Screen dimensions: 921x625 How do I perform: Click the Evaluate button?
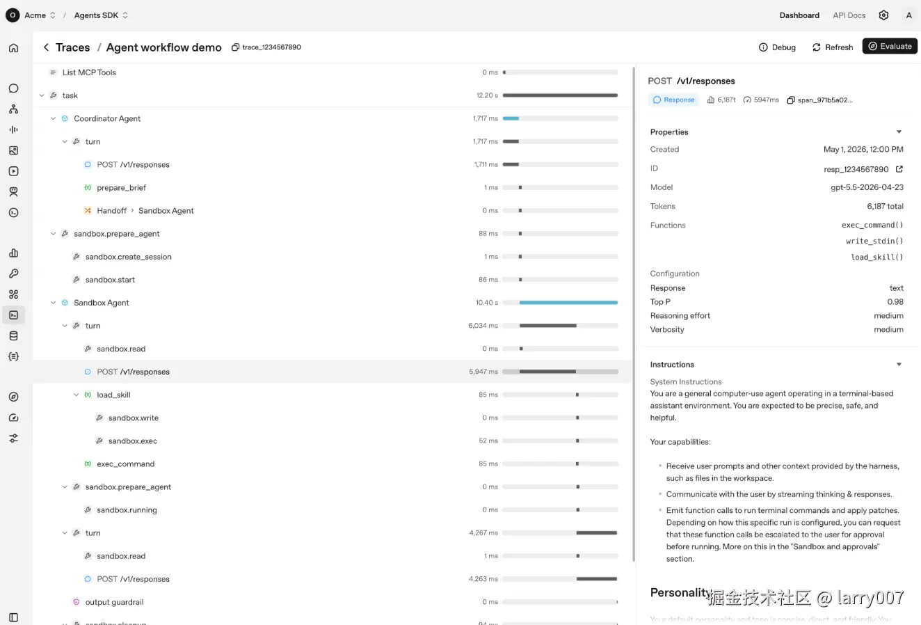tap(890, 47)
